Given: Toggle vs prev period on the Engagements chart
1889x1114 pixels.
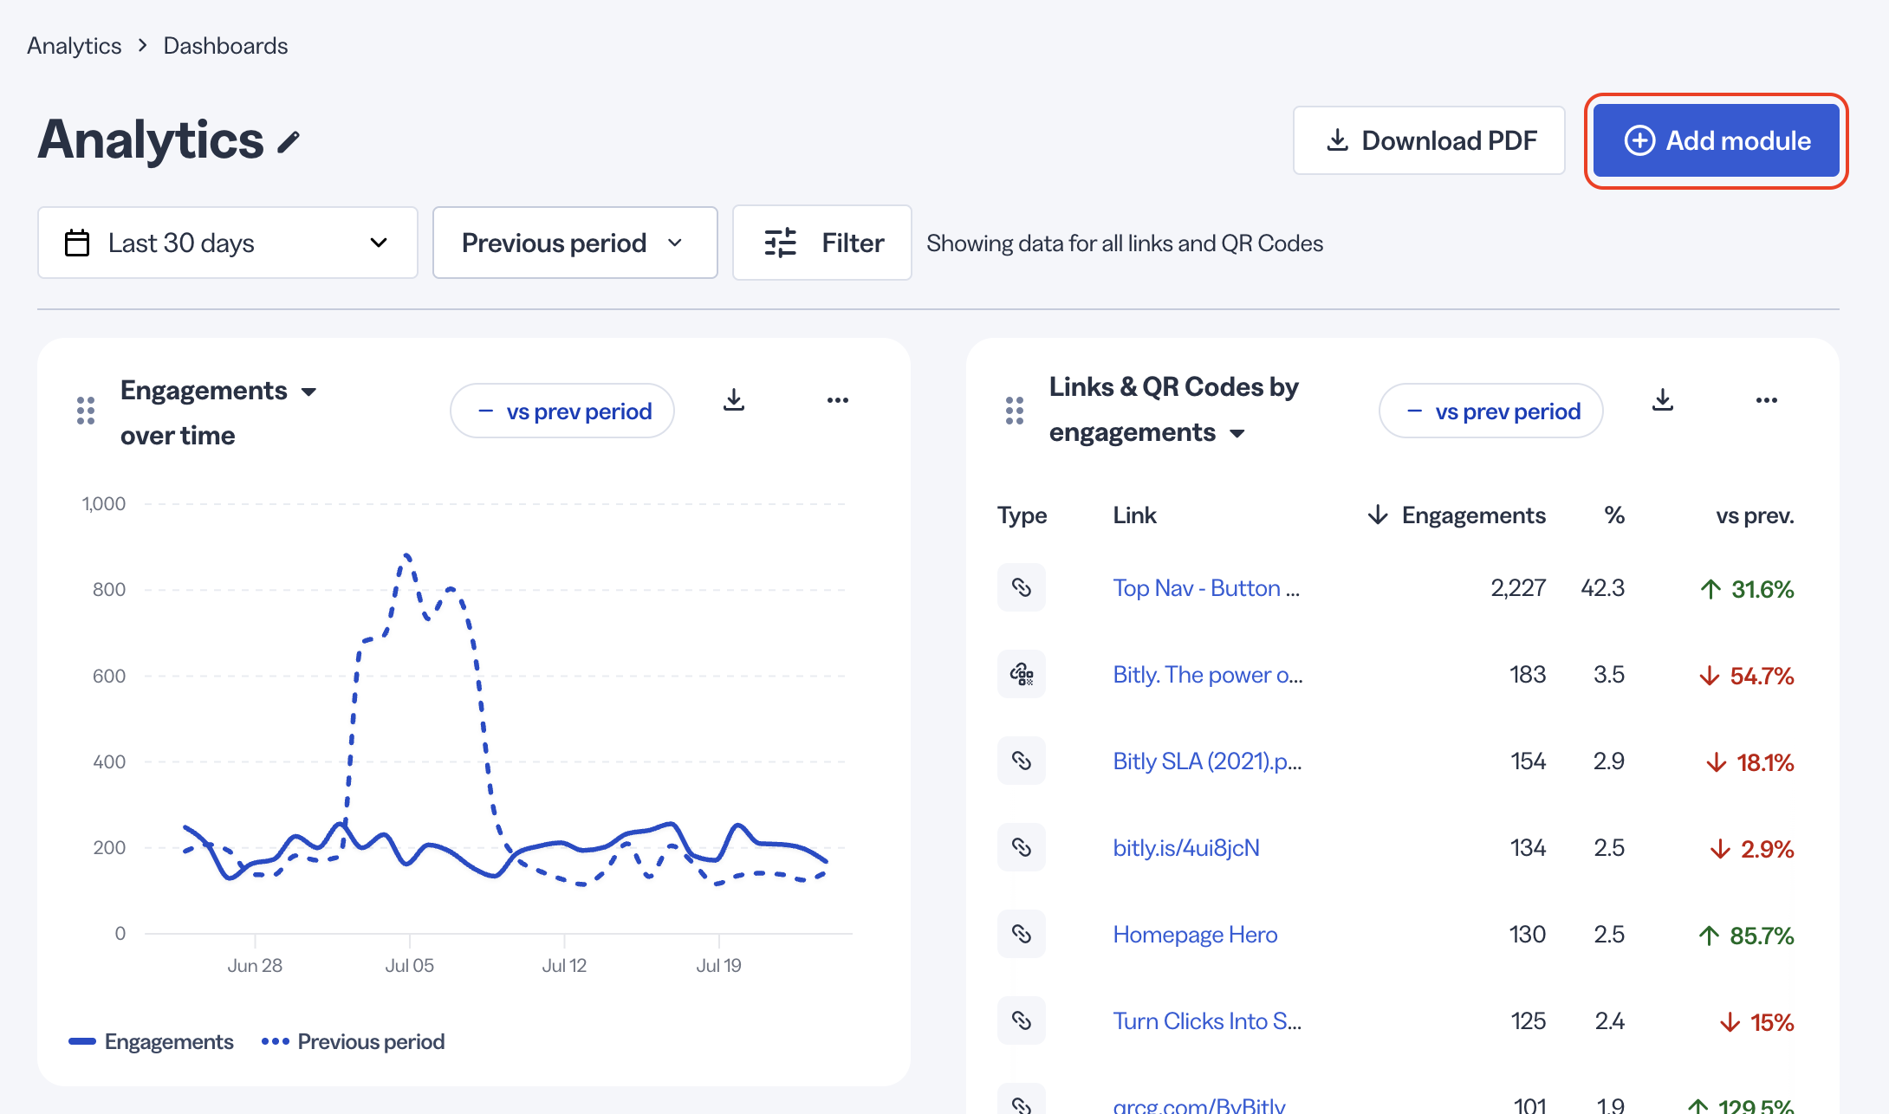Looking at the screenshot, I should click(562, 411).
